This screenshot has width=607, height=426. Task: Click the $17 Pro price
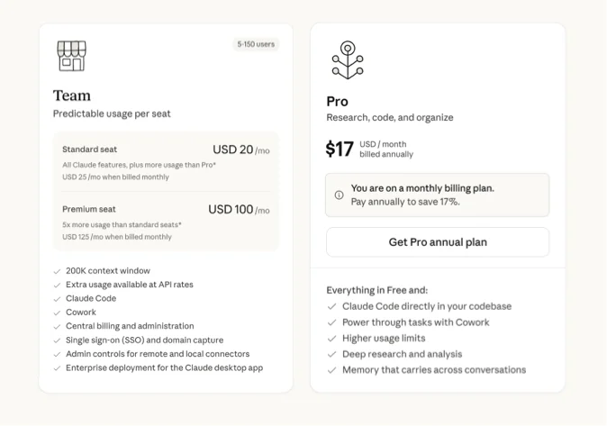(x=340, y=150)
